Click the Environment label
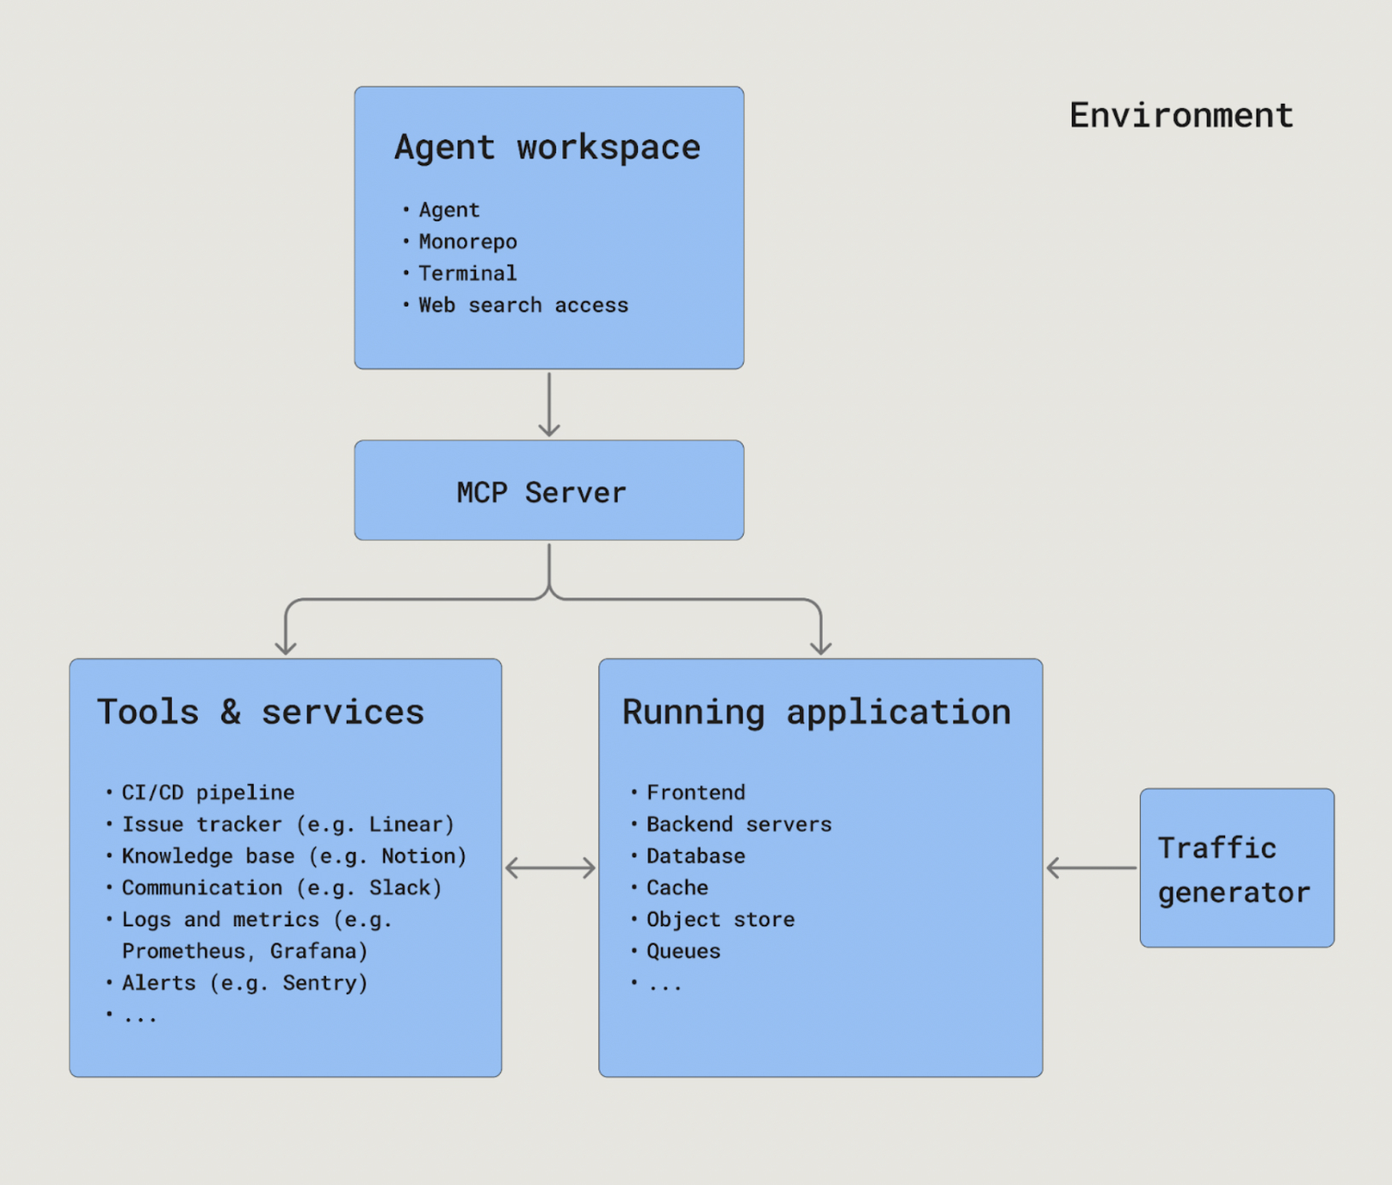Image resolution: width=1392 pixels, height=1185 pixels. pos(1181,115)
